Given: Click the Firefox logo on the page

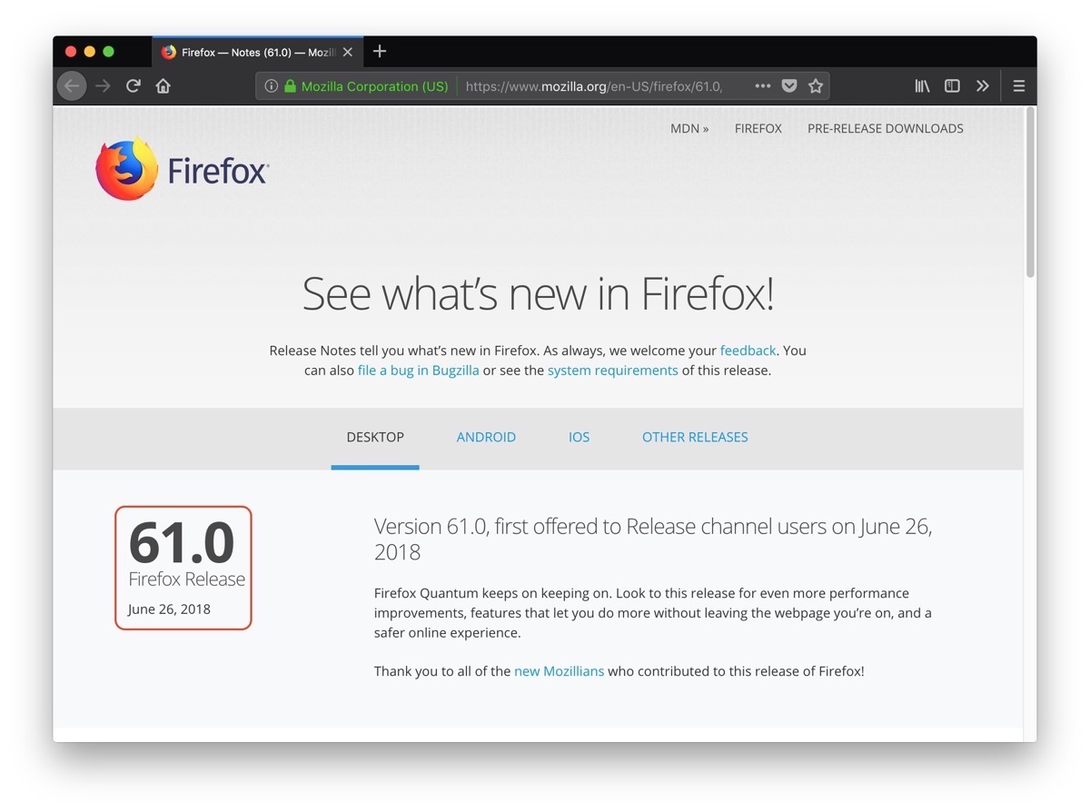Looking at the screenshot, I should 183,169.
